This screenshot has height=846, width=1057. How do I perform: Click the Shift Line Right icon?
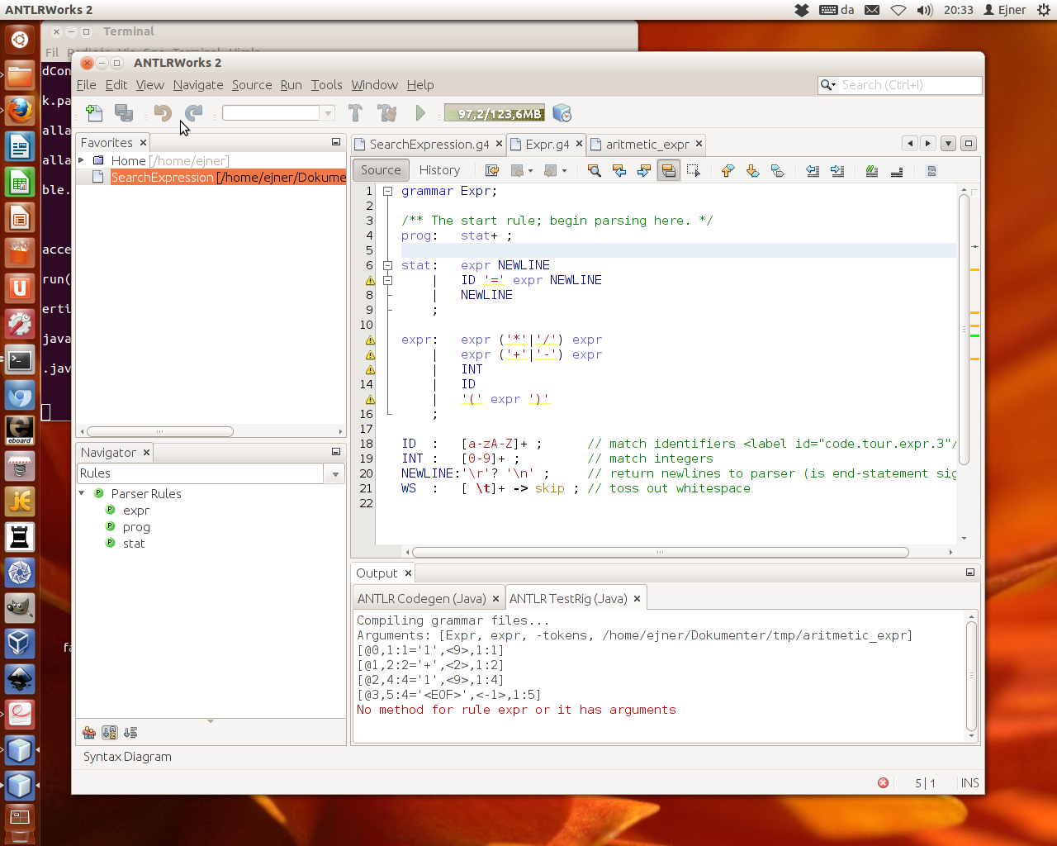pyautogui.click(x=837, y=171)
